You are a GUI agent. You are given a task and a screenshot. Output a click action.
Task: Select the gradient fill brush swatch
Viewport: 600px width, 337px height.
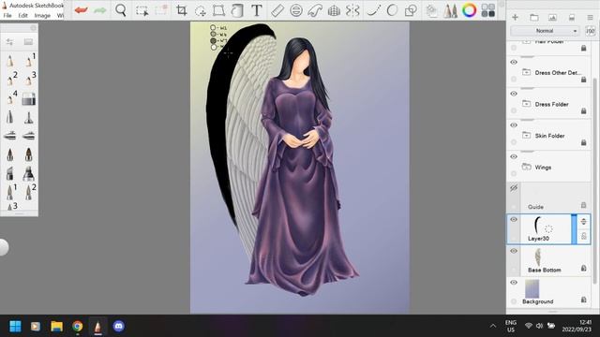coord(29,98)
